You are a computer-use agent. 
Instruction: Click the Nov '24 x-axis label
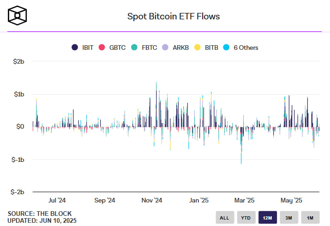[152, 200]
